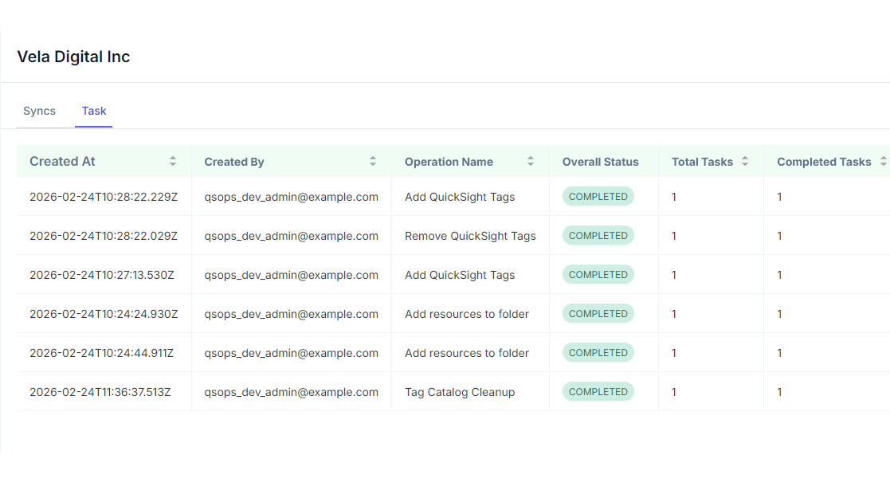Click Completed Tasks value for Tag Catalog Cleanup

click(x=779, y=392)
